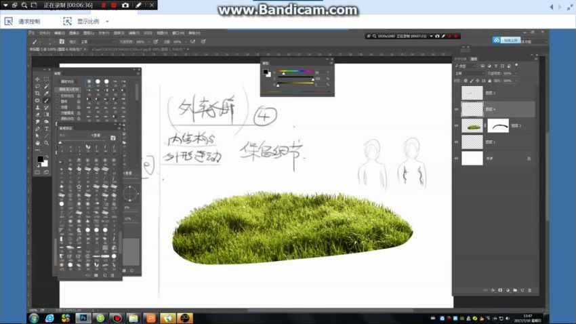Click 显示比例 display scale button
576x324 pixels.
click(x=82, y=21)
